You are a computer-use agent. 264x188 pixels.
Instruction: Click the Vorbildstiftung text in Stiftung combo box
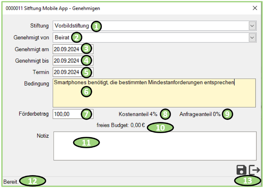click(71, 26)
